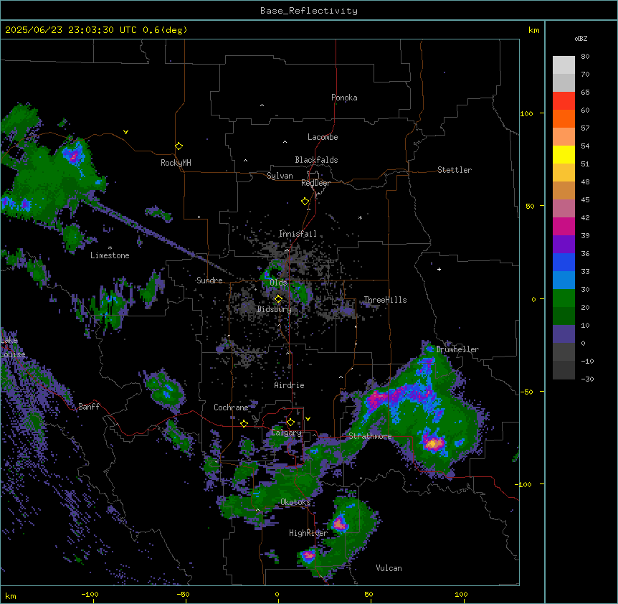This screenshot has width=618, height=604.
Task: Click the Banff label
Action: coord(89,407)
